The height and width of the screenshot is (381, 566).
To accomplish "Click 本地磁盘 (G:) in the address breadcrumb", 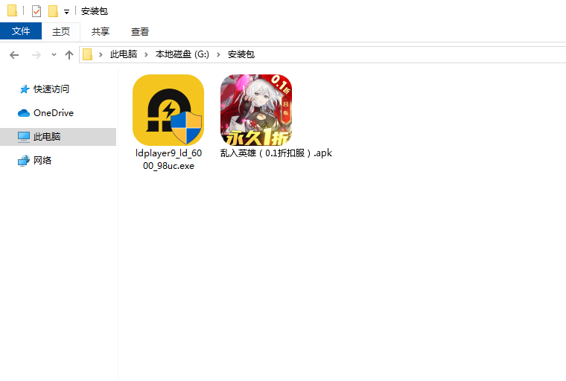I will click(x=182, y=54).
